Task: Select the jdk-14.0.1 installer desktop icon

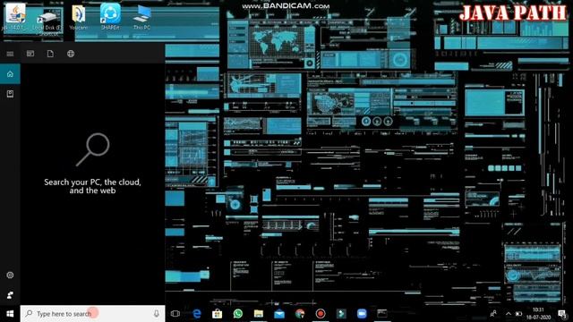Action: click(x=14, y=17)
